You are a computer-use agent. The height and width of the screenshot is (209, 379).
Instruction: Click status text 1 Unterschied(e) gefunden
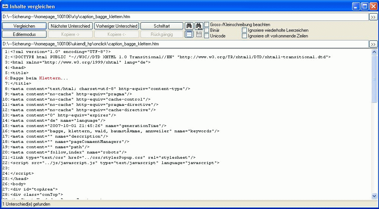(x=27, y=204)
